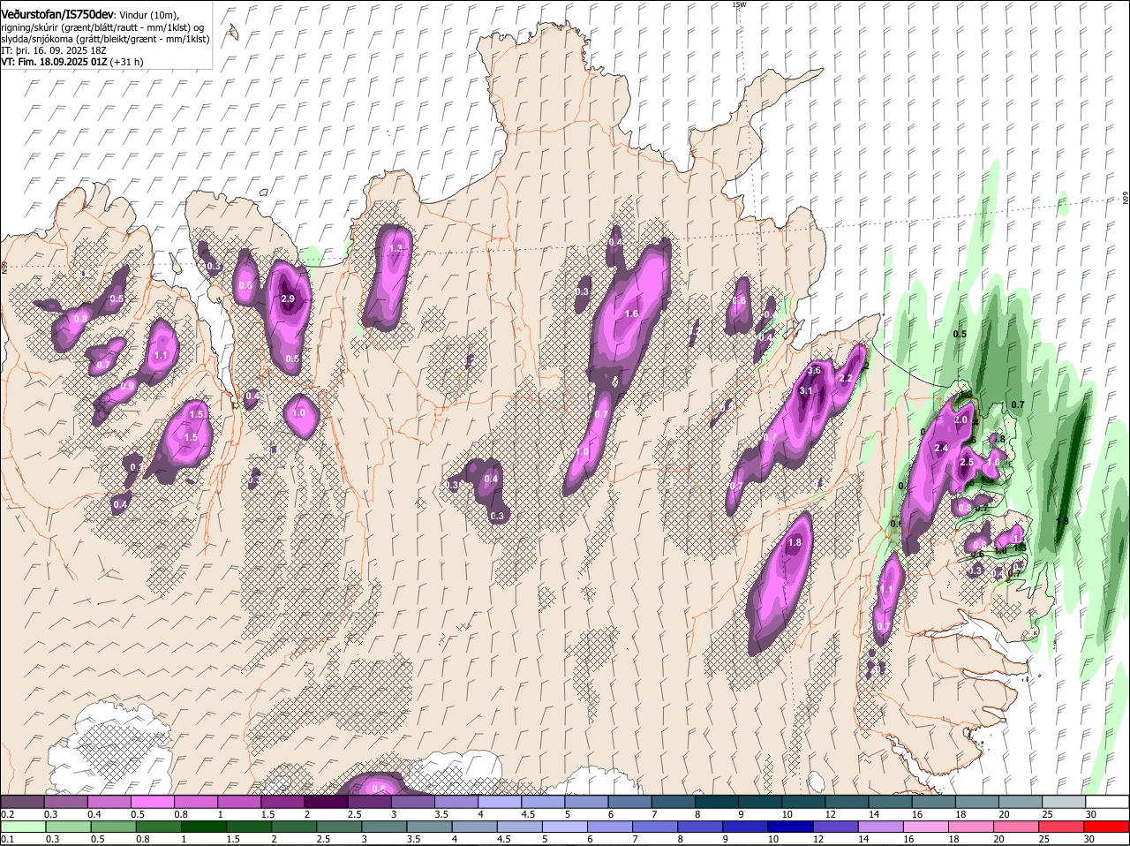
Task: Click the VT: Fim. 18.09.2025 01Z (+31 h) line
Action: (x=72, y=62)
